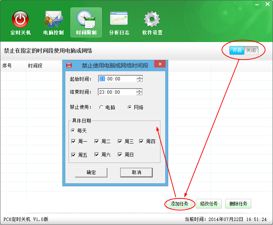
Task: Click the 添加任务 button
Action: tap(179, 204)
